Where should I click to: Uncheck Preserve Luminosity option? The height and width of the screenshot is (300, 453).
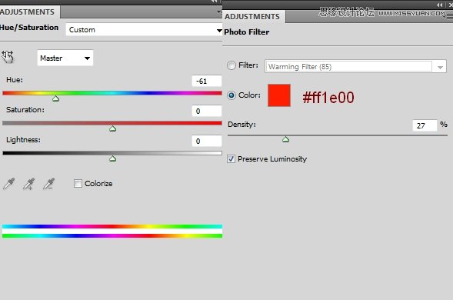(x=231, y=159)
